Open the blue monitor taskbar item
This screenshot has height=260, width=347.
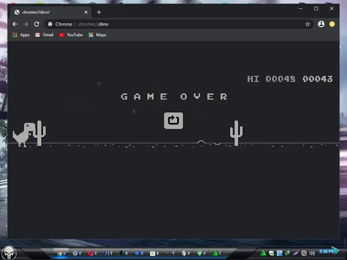tap(139, 253)
